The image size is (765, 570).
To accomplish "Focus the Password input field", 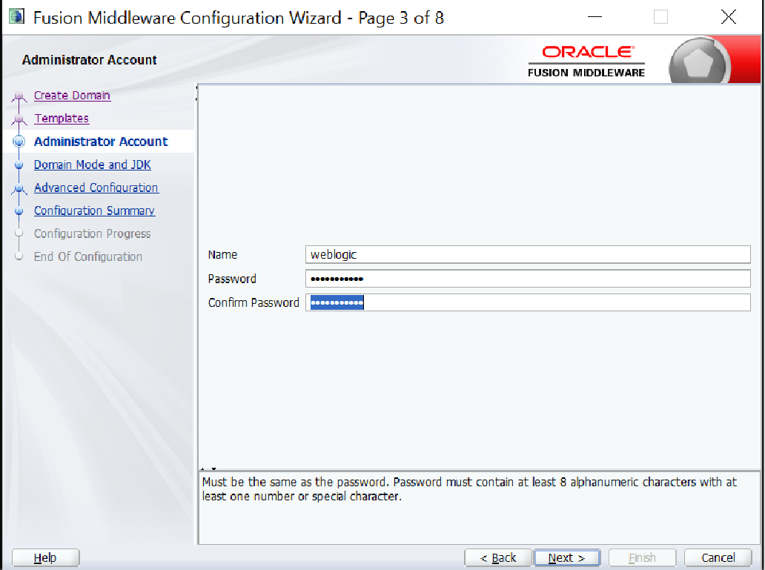I will (527, 279).
